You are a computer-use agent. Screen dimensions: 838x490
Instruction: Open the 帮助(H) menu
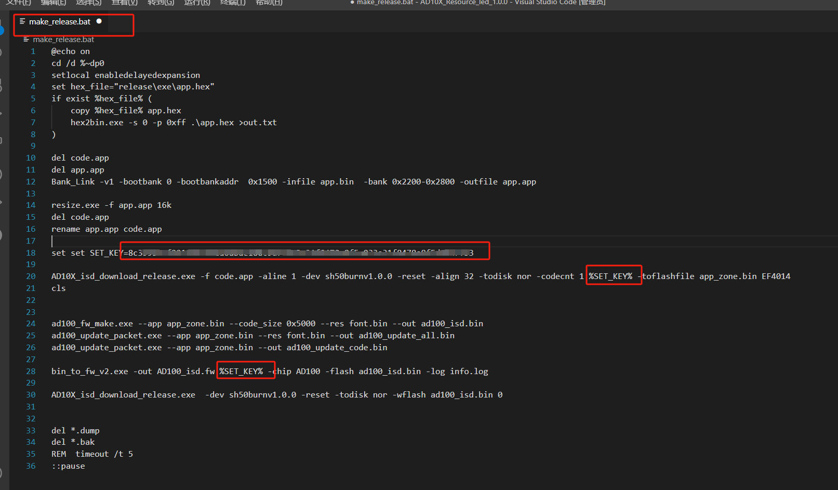click(x=269, y=3)
